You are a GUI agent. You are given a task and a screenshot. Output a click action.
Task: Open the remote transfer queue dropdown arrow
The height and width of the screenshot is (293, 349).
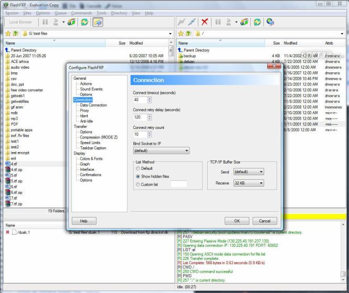tap(236, 22)
